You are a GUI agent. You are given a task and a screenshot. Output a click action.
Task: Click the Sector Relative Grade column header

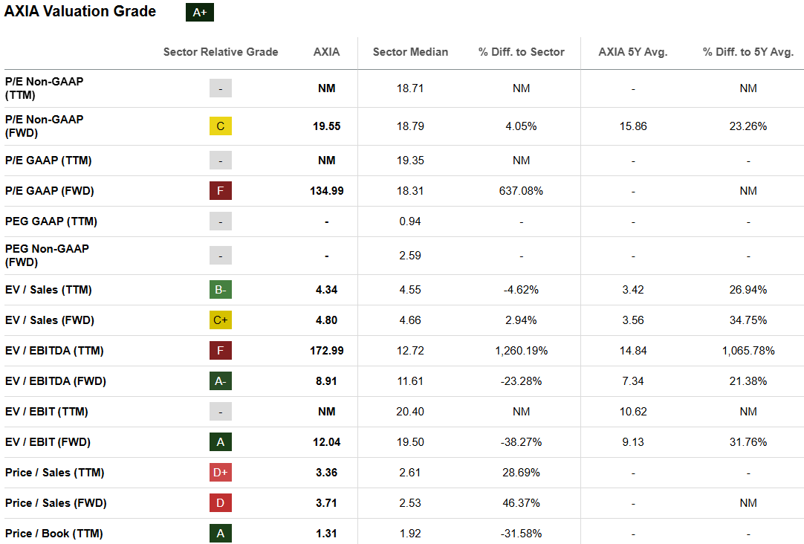(x=221, y=52)
